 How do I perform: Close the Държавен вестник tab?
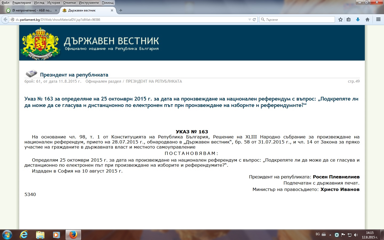pyautogui.click(x=112, y=10)
